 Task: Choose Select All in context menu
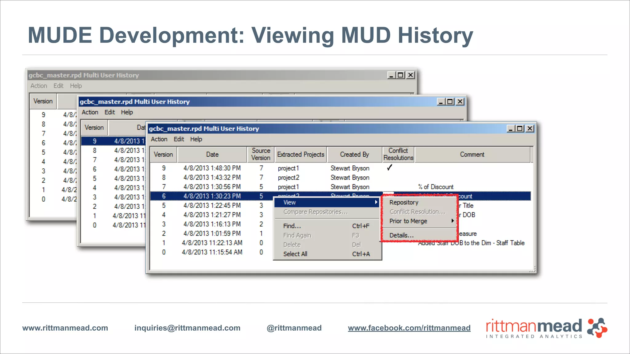295,254
